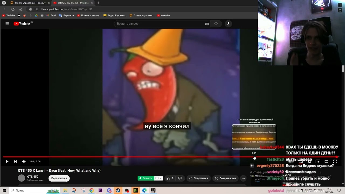Click the Подписаться subscribe button
The image size is (345, 194).
point(59,178)
